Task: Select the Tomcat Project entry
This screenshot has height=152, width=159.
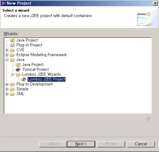Action: 36,69
